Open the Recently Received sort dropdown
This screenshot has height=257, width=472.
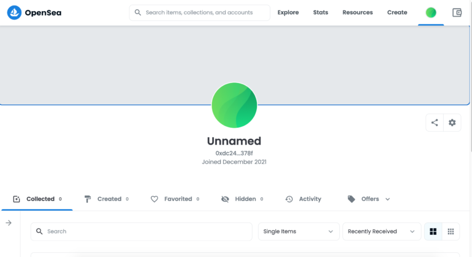[381, 231]
